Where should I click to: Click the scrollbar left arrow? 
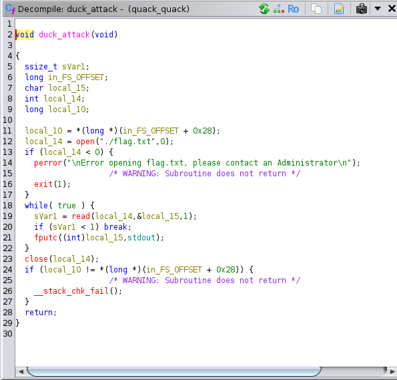pos(21,371)
